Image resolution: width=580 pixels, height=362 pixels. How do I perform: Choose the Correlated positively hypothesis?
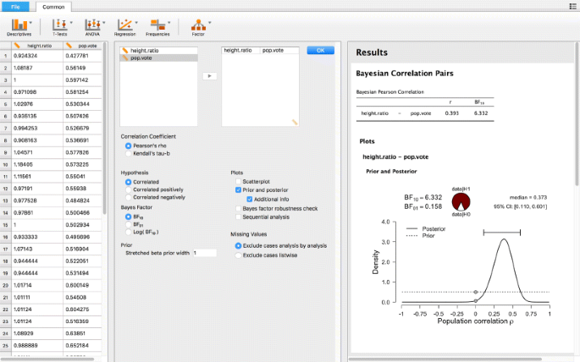click(x=129, y=190)
